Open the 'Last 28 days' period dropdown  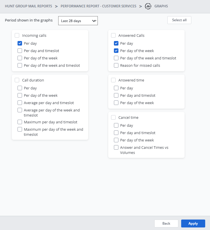point(78,21)
